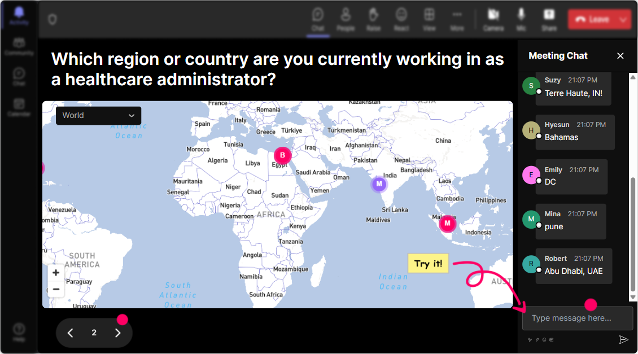638x354 pixels.
Task: Click the China label on the map
Action: coord(443,141)
